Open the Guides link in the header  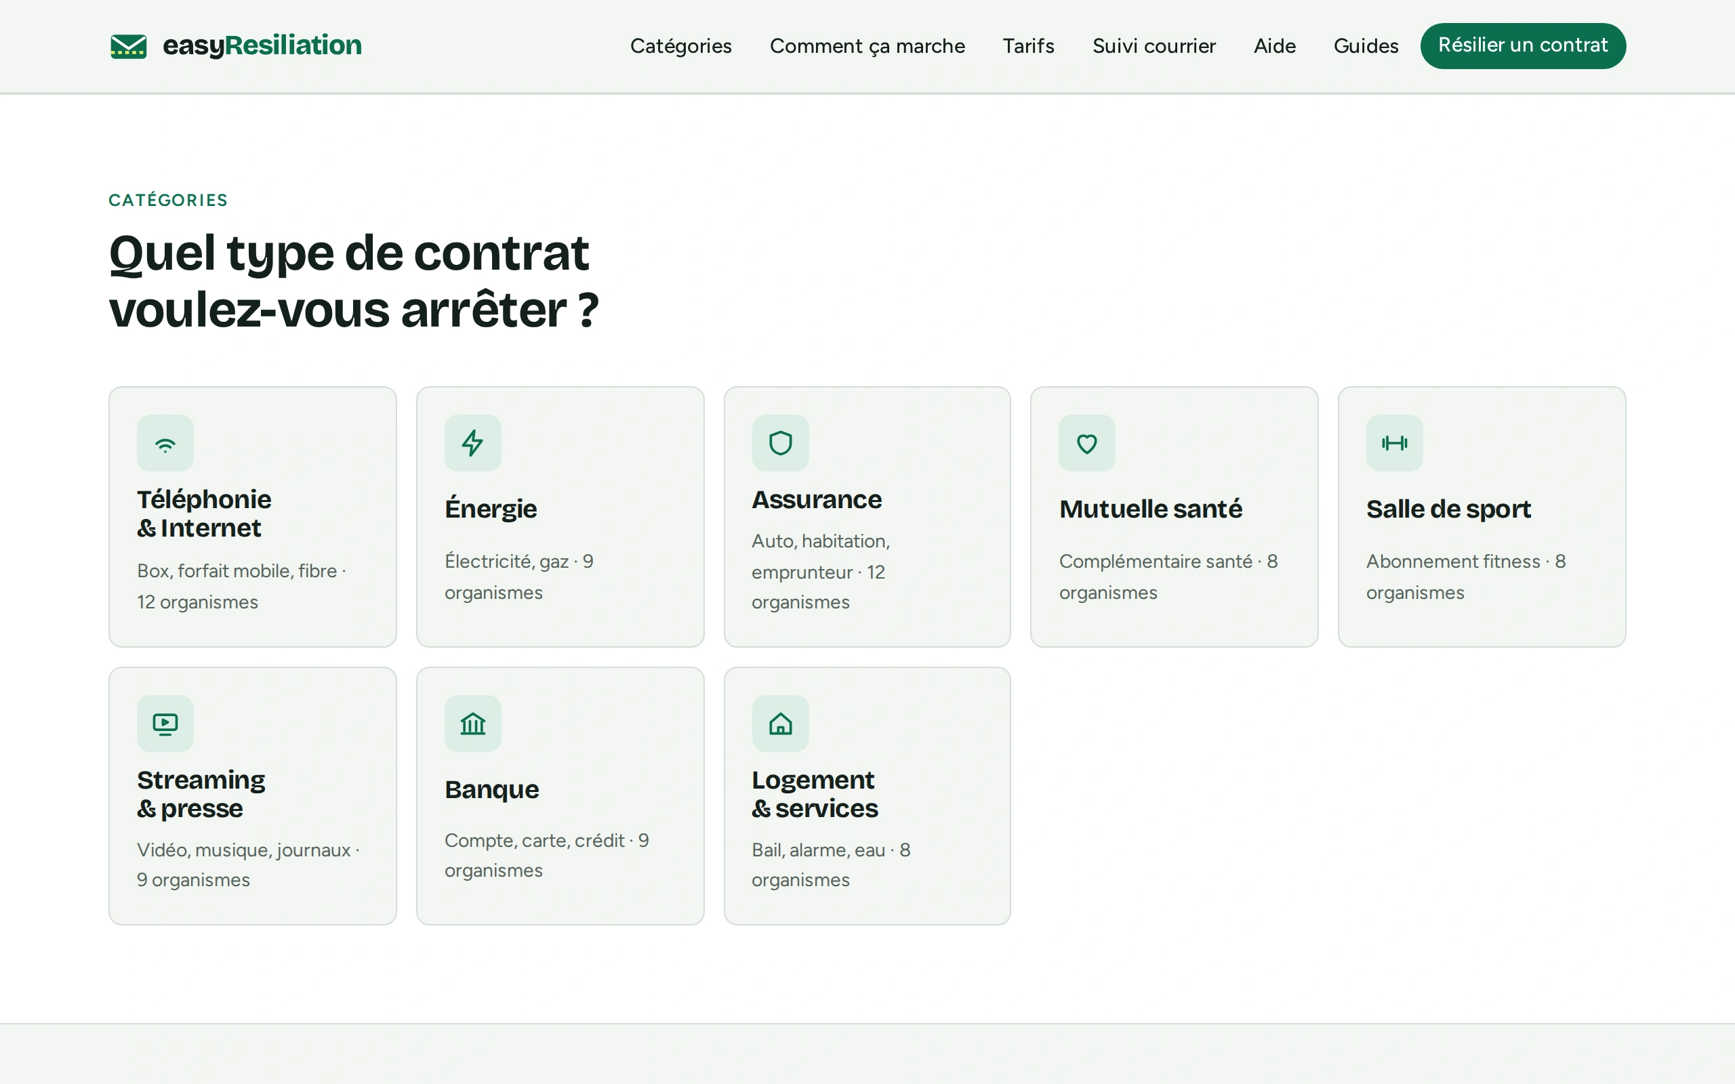pyautogui.click(x=1366, y=46)
